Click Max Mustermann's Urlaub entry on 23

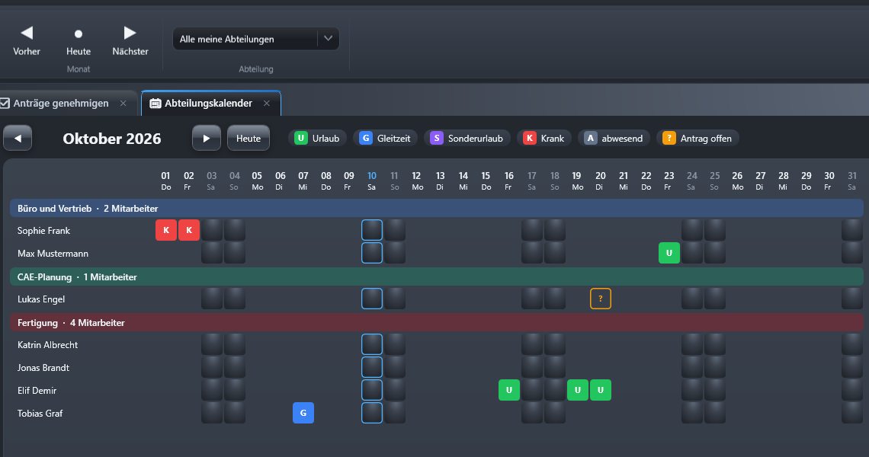point(669,253)
